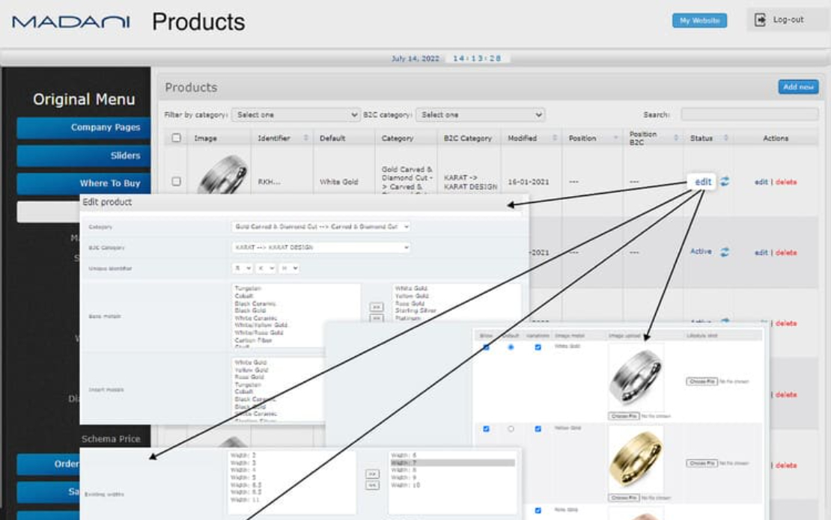Viewport: 831px width, 520px height.
Task: Toggle Show checkbox for Yellow Gold image
Action: [486, 429]
